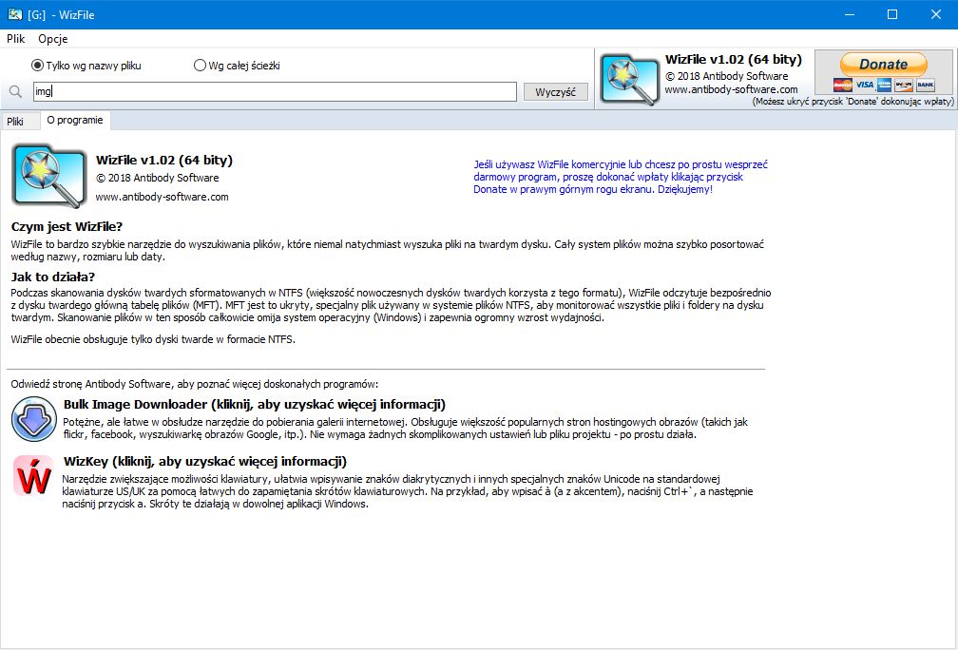
Task: Select 'Tylko wg nazwy pliku' radio option
Action: [86, 66]
